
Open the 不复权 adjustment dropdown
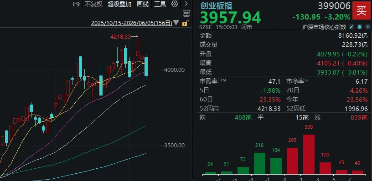[x=93, y=4]
